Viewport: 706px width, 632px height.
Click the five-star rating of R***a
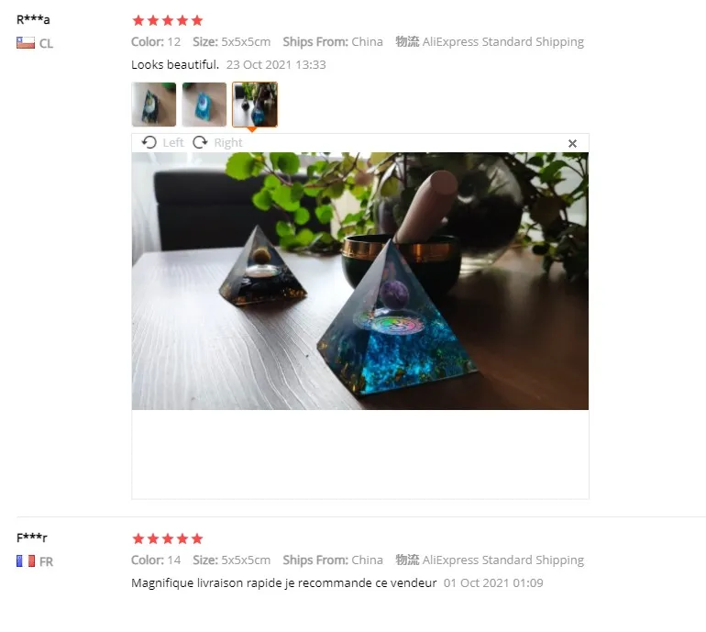click(x=168, y=20)
